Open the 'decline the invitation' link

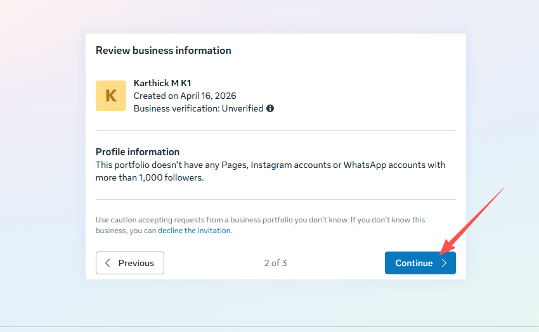(x=194, y=231)
